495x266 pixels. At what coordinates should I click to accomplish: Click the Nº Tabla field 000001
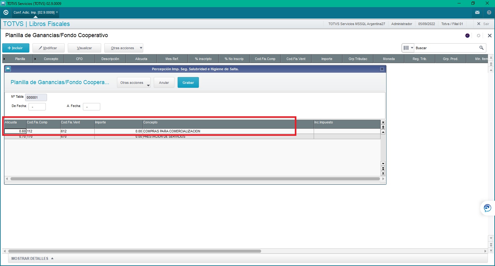point(36,97)
